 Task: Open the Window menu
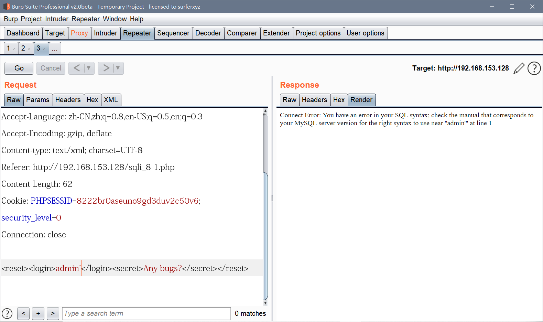coord(115,19)
